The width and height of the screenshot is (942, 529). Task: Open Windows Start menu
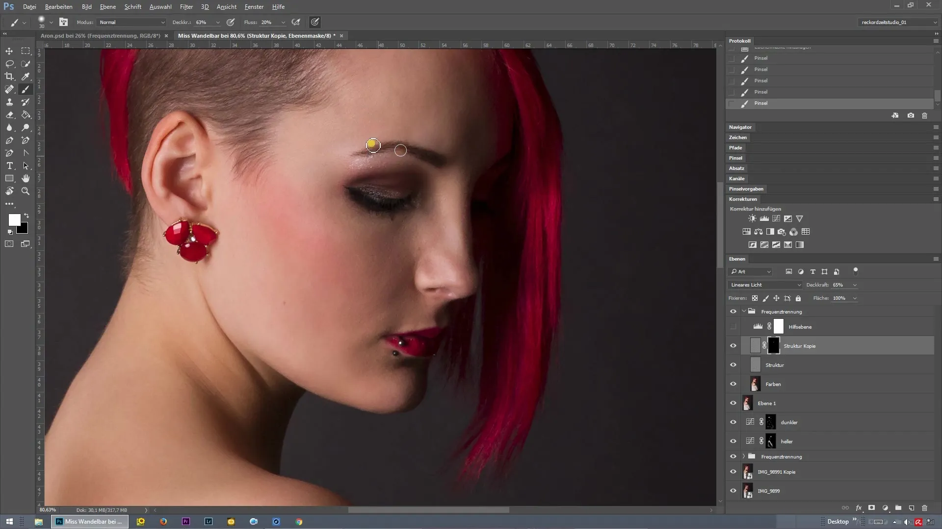pos(9,522)
